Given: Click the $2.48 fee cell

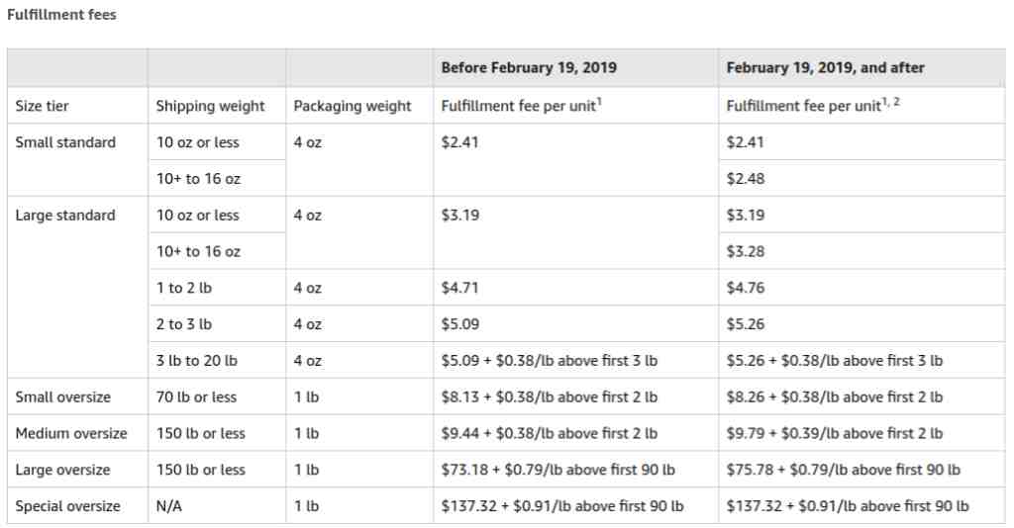Looking at the screenshot, I should (746, 179).
